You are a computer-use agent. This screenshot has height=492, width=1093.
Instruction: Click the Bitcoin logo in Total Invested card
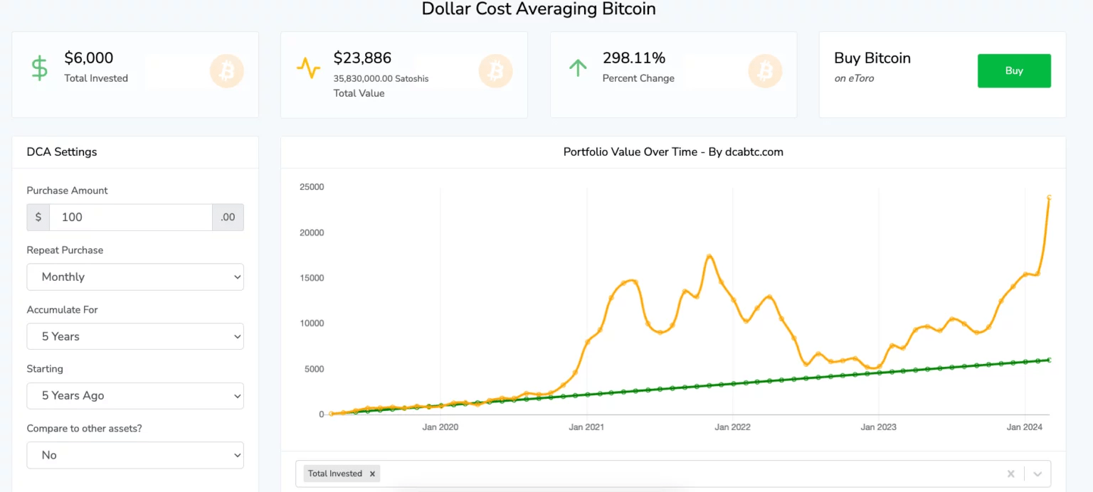click(x=227, y=71)
